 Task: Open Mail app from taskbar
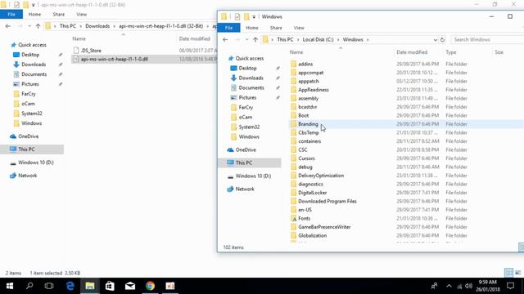click(130, 286)
